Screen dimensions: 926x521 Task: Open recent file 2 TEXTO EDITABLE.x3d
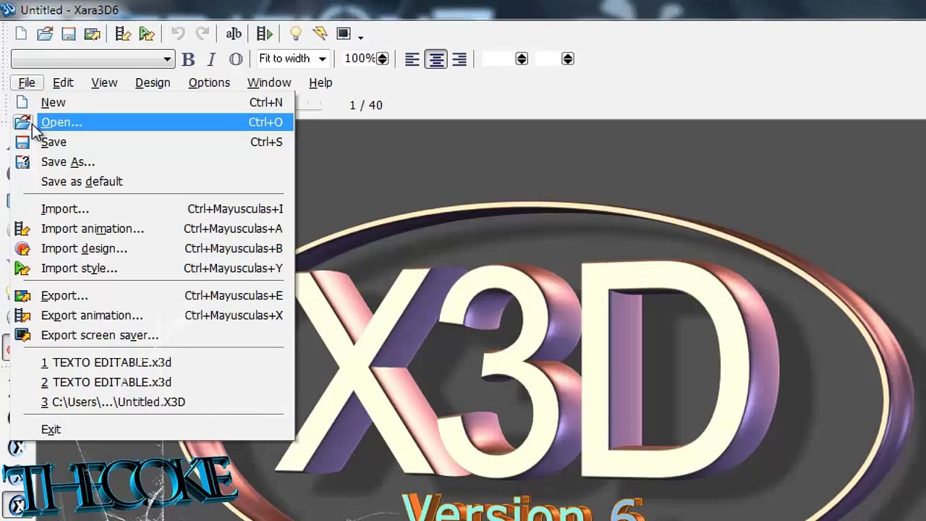coord(152,382)
